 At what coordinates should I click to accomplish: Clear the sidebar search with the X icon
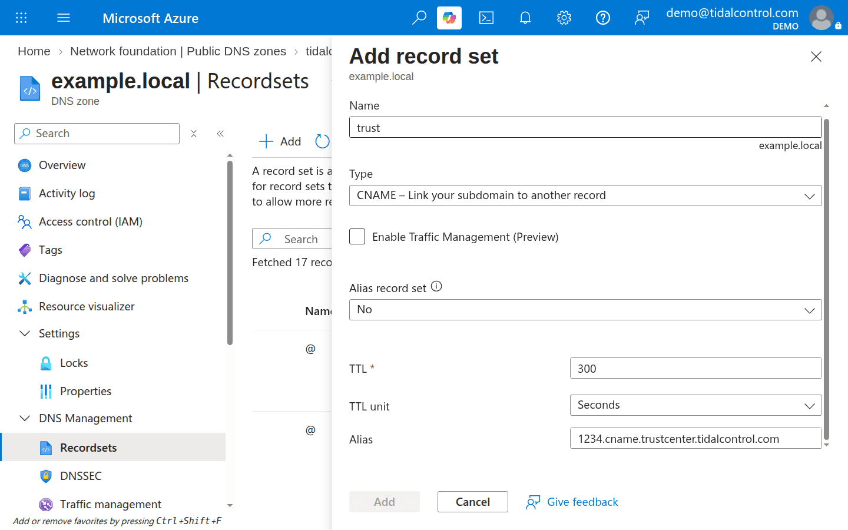point(194,134)
